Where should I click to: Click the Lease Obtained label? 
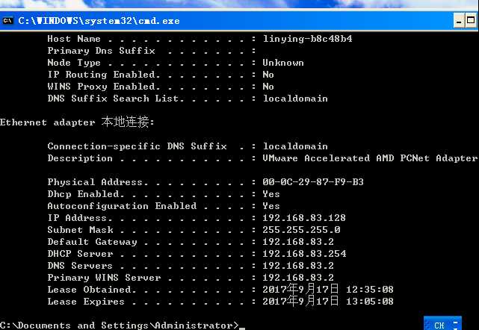(89, 289)
